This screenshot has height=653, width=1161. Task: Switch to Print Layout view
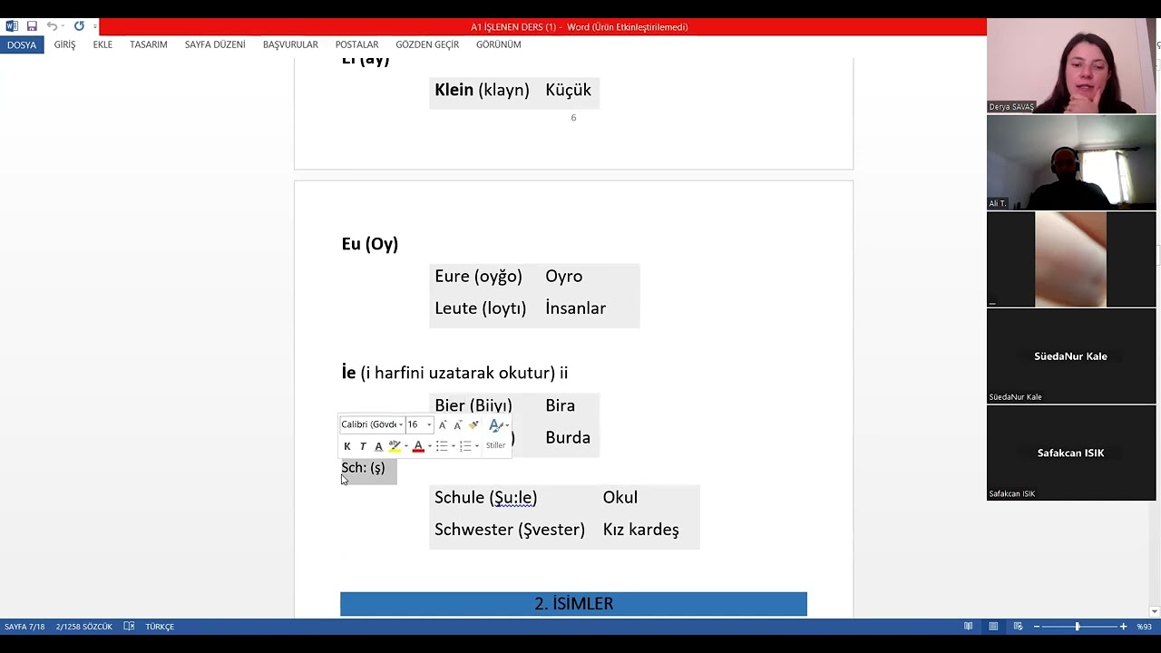(993, 627)
